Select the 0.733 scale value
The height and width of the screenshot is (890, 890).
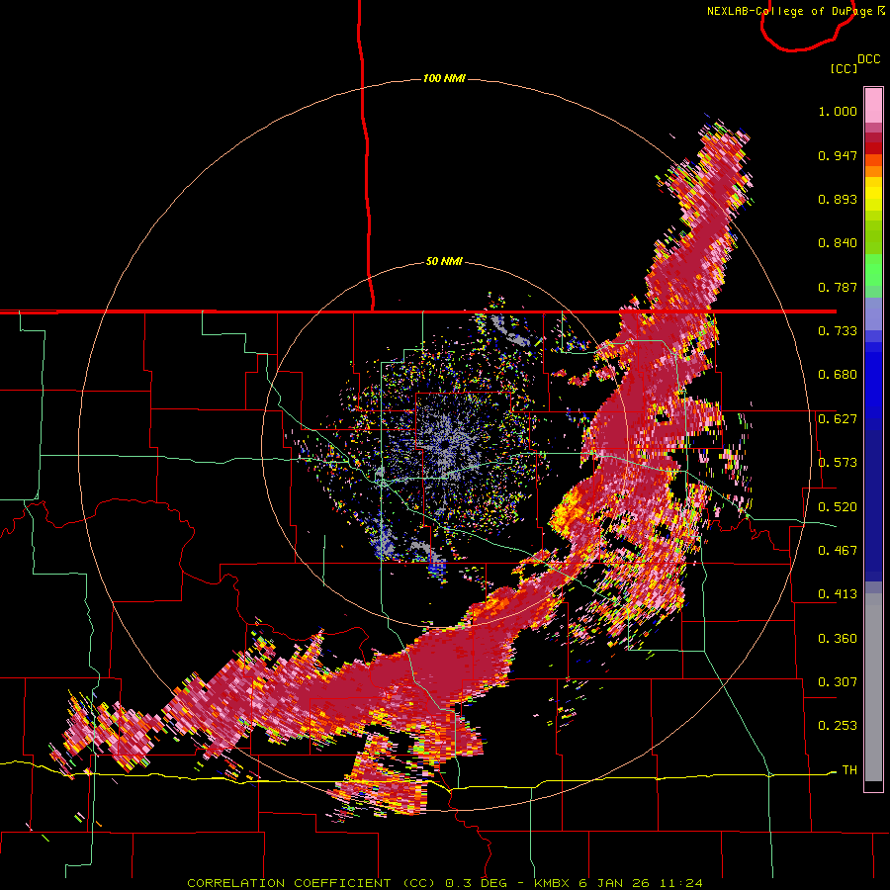coord(838,331)
